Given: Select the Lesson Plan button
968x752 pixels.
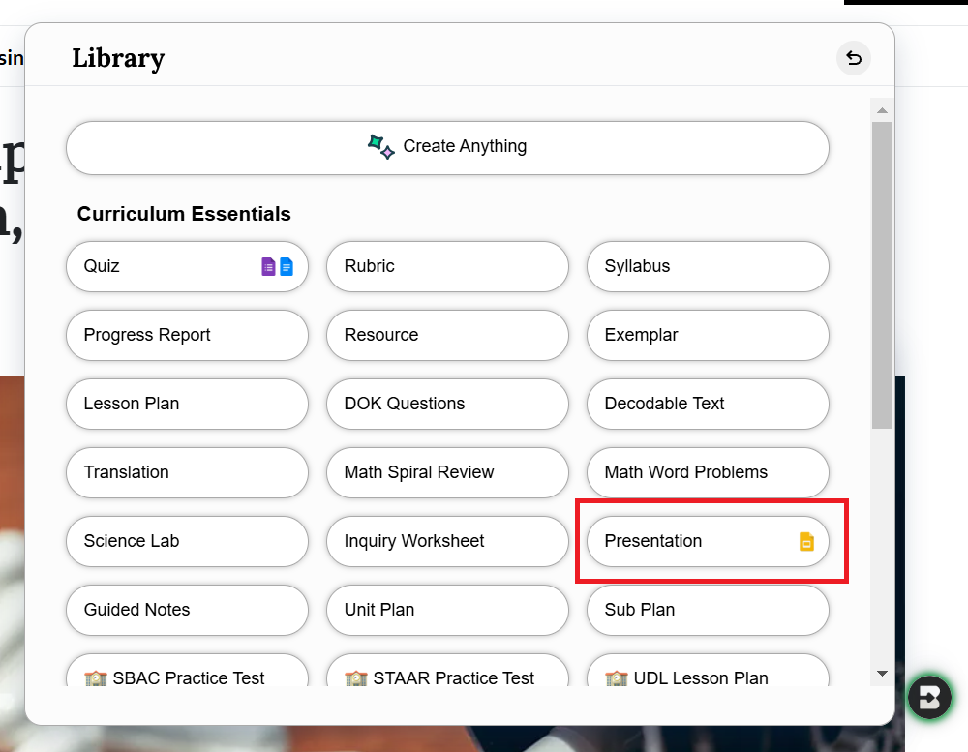Looking at the screenshot, I should coord(187,404).
